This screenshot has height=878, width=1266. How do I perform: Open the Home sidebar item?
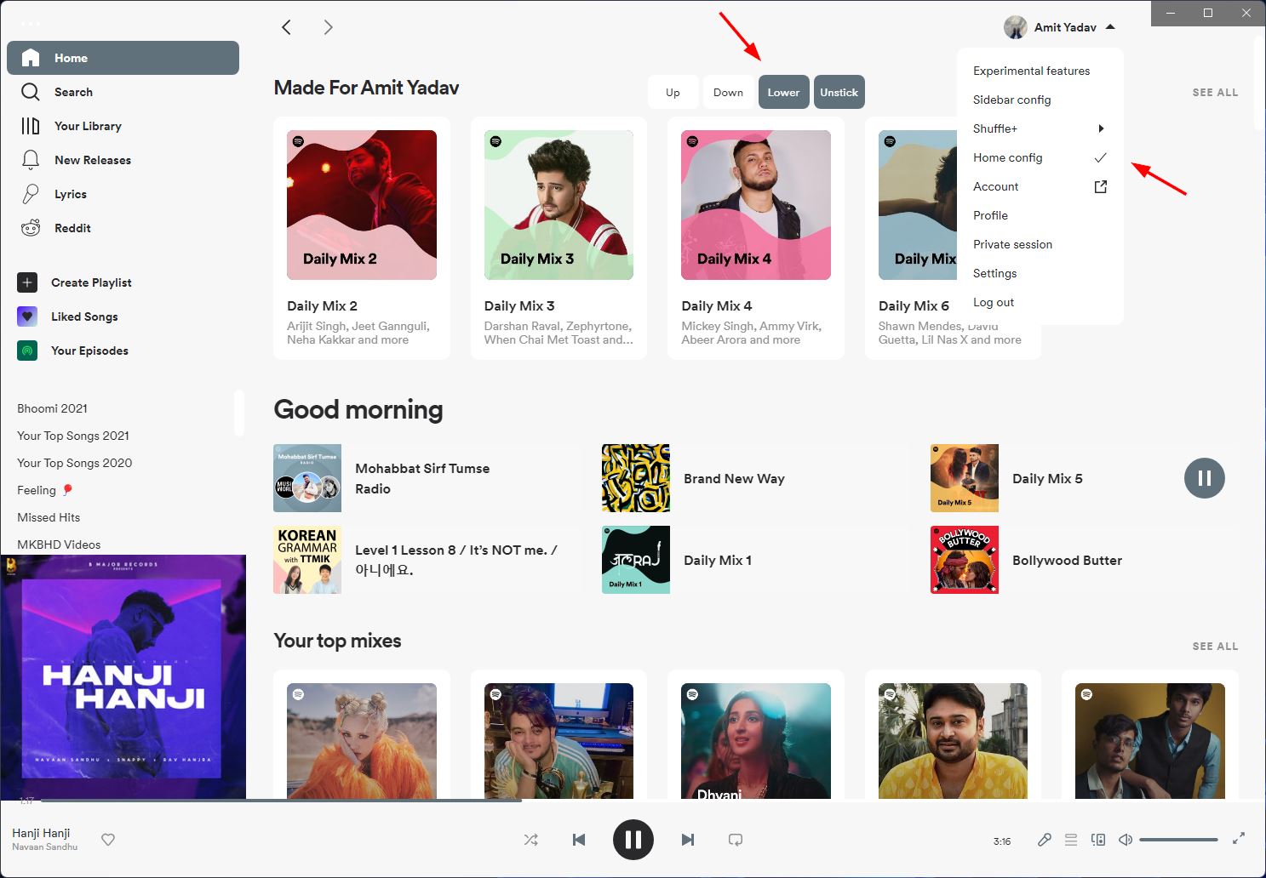point(123,58)
